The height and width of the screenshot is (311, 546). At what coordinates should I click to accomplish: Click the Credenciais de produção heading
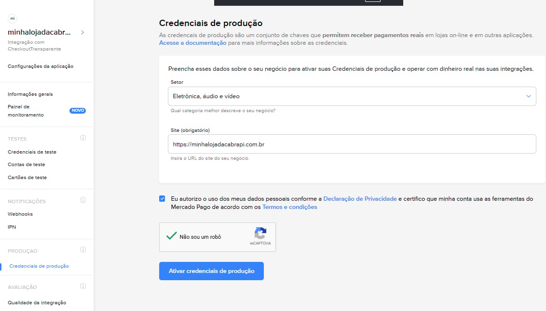pos(211,23)
